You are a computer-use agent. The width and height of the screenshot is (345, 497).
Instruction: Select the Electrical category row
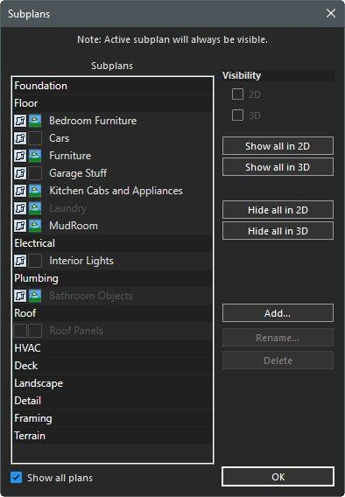pyautogui.click(x=113, y=243)
